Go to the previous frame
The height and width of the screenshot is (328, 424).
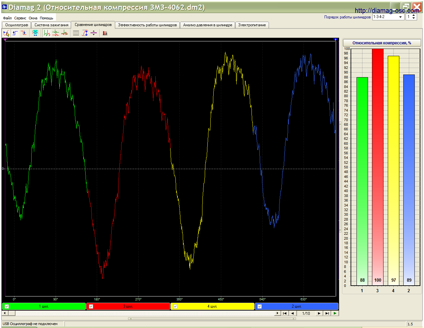click(292, 313)
